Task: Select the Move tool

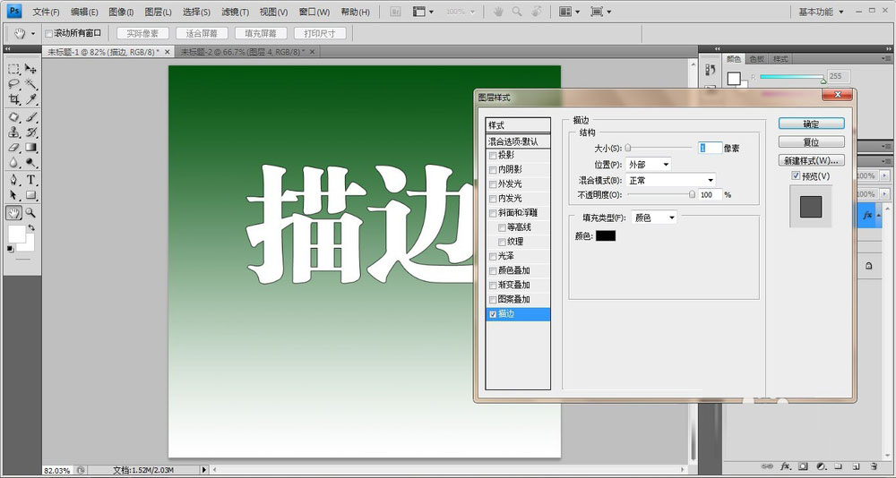Action: (30, 69)
